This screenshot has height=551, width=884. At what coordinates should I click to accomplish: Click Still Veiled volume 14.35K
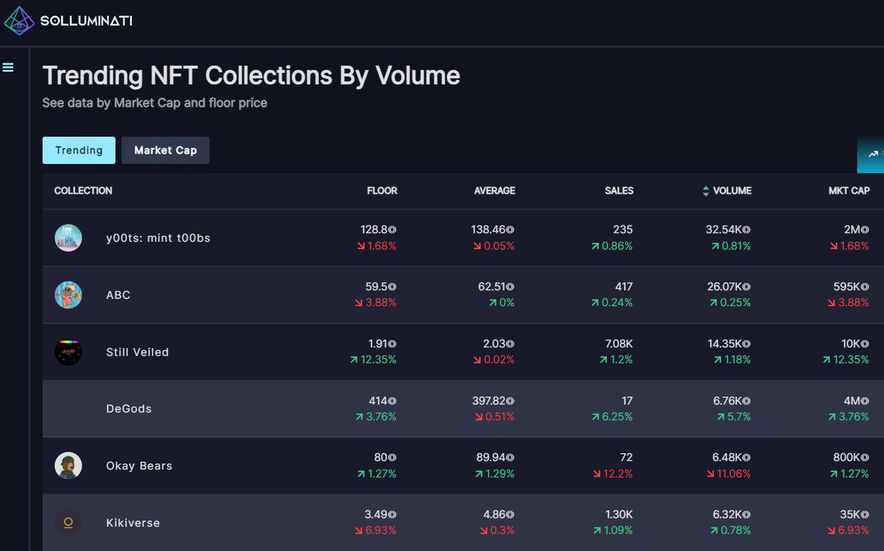[x=729, y=344]
